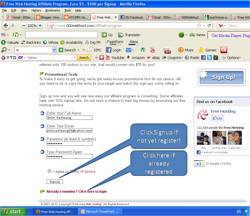Bookmark page with the star icon
250x216 pixels.
pyautogui.click(x=199, y=26)
